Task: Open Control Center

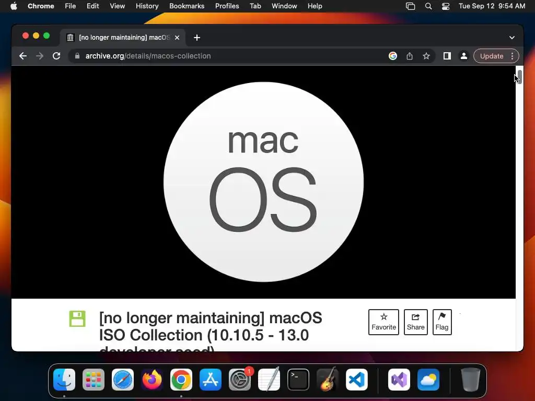Action: pos(446,6)
